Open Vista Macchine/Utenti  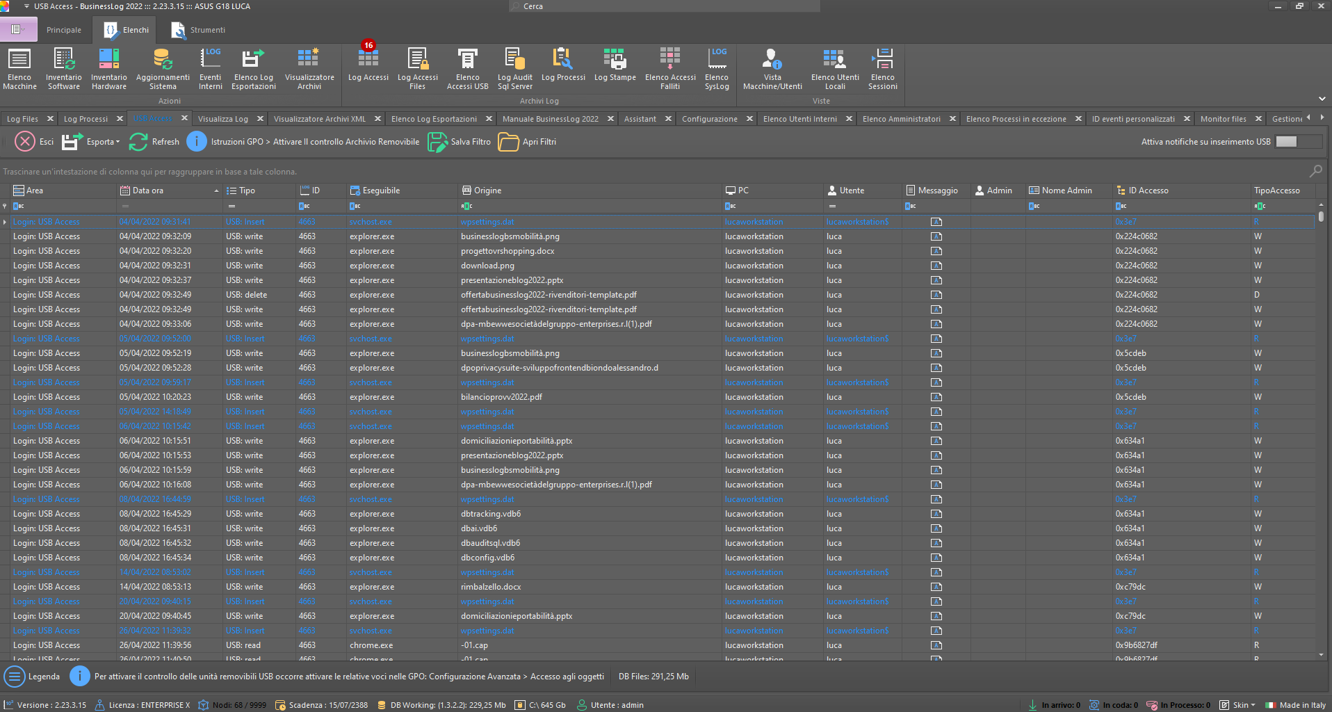tap(772, 68)
